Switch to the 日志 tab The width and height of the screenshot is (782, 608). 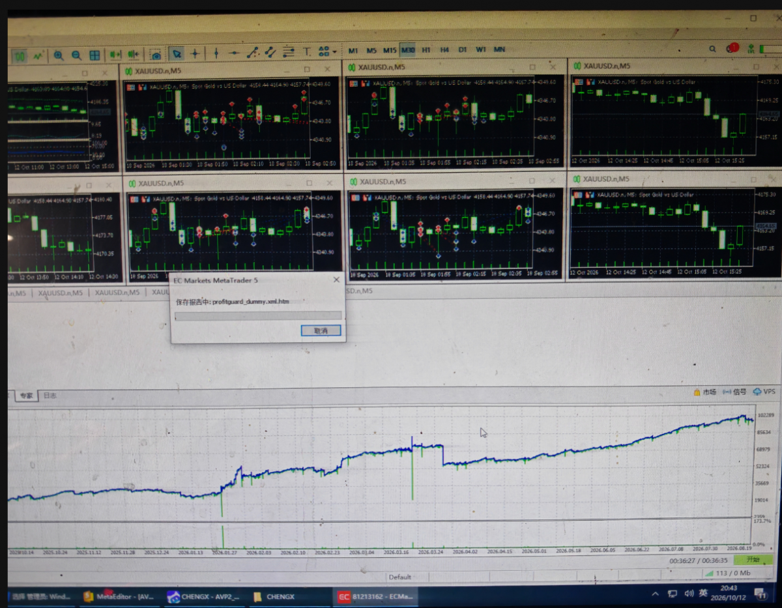tap(50, 396)
